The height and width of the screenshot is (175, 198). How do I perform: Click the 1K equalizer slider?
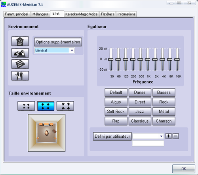(148, 60)
